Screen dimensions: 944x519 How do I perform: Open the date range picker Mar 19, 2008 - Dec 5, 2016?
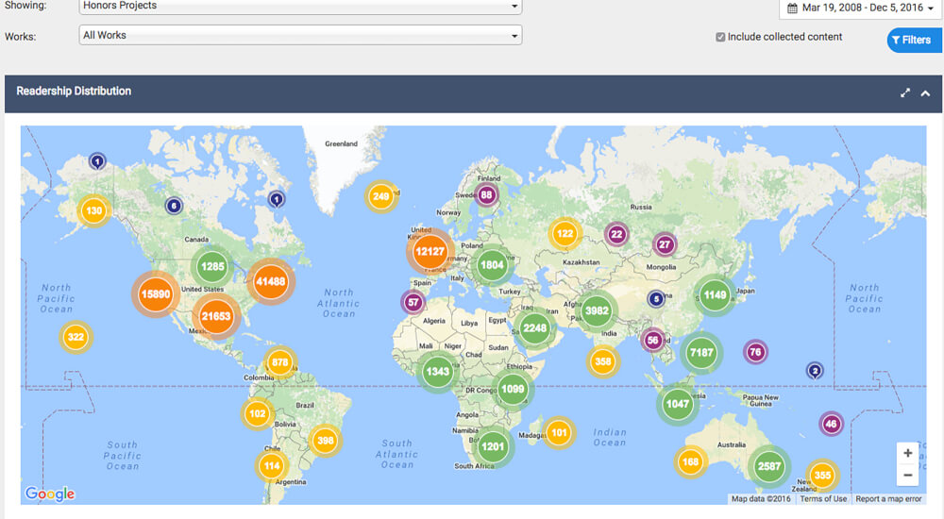point(861,8)
